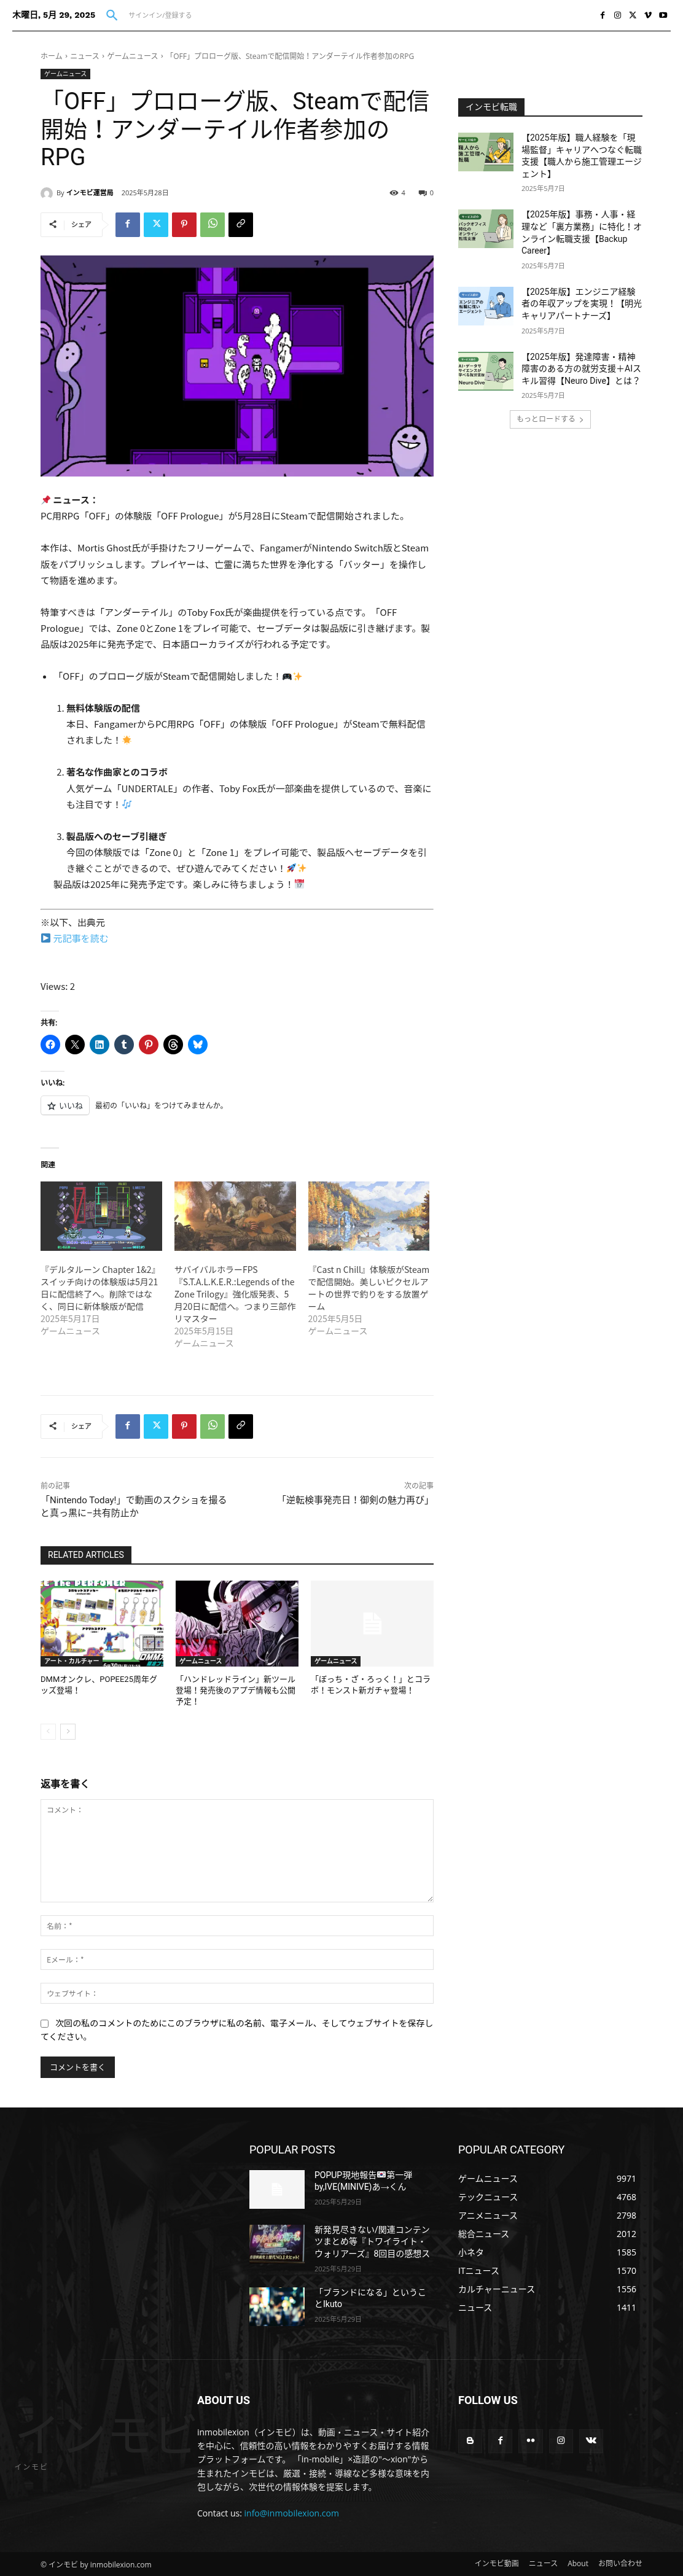This screenshot has height=2576, width=683.
Task: Share article via WhatsApp top button
Action: click(x=212, y=224)
